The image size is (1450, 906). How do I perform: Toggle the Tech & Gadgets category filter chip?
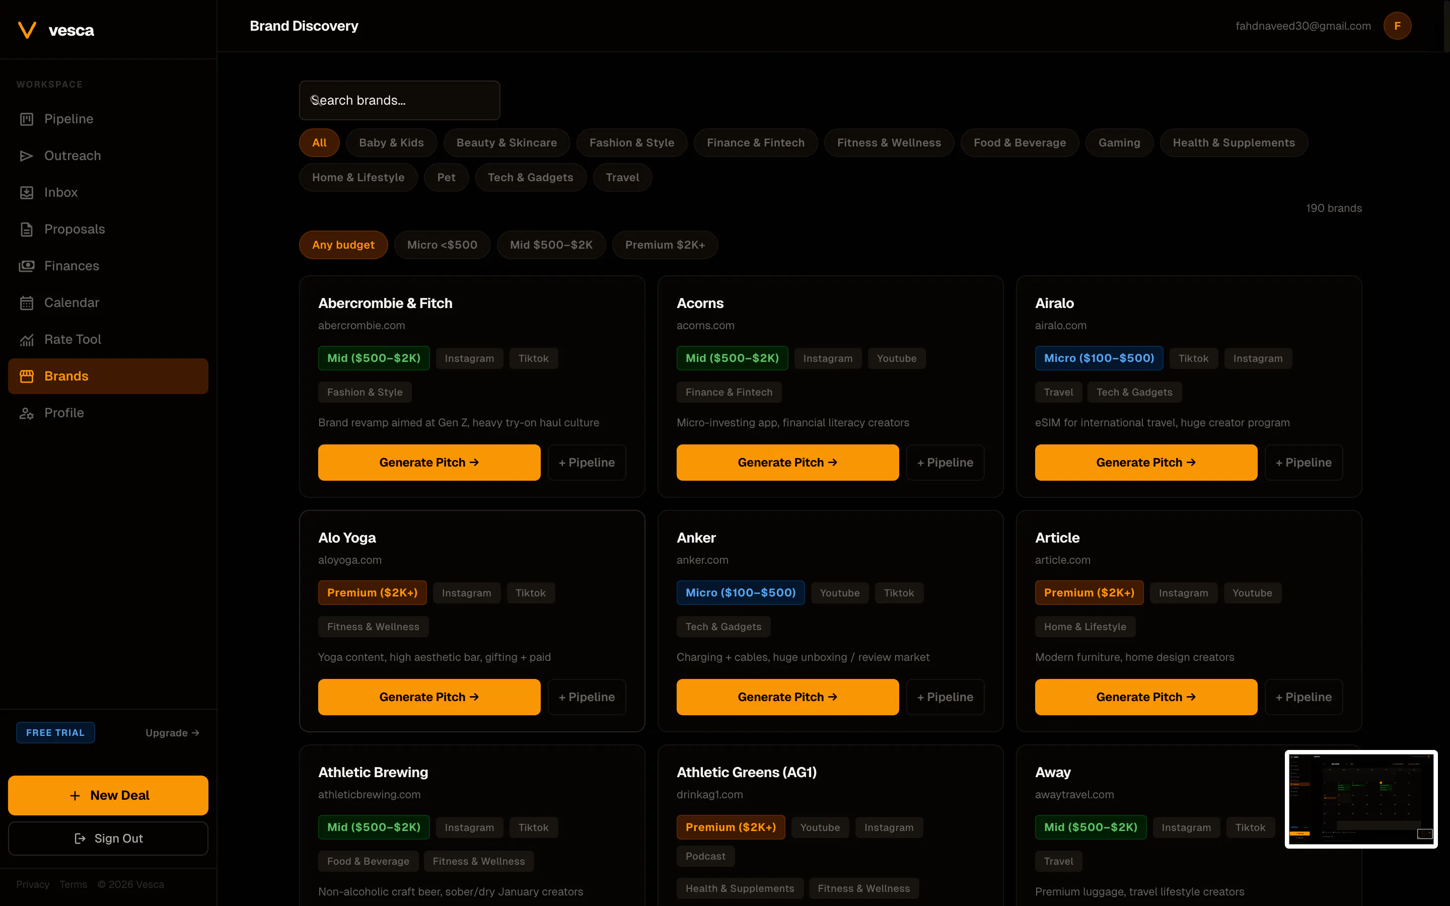tap(530, 177)
